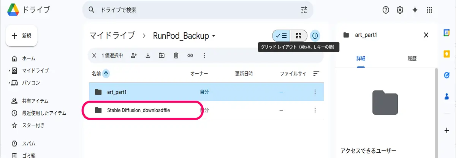Reverse sort direction arrow next to 名前
This screenshot has height=158, width=456.
(x=106, y=74)
